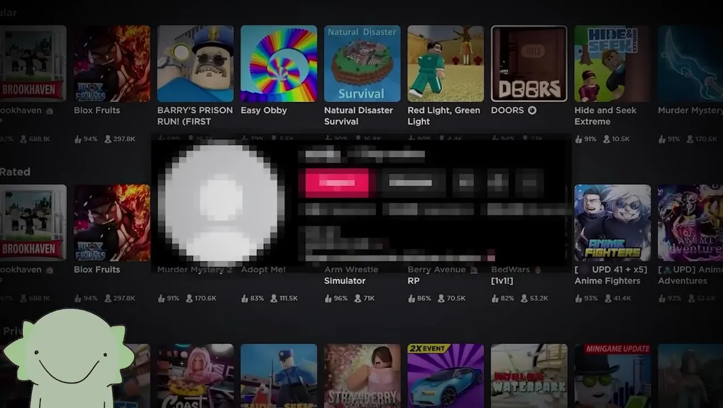Screen dimensions: 723x408
Task: Click thumbs-up icon beside BedWars 82%
Action: [x=495, y=298]
